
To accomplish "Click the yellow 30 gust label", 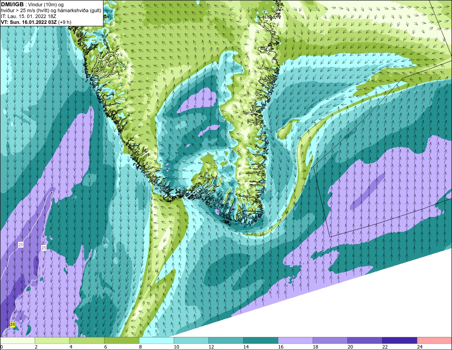I will coord(12,324).
